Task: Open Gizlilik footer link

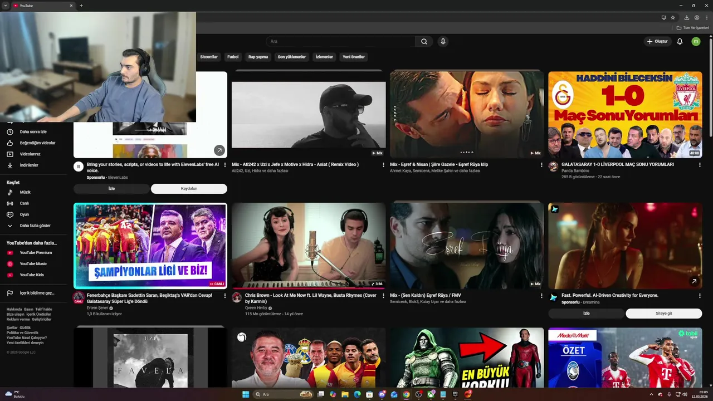Action: (25, 327)
